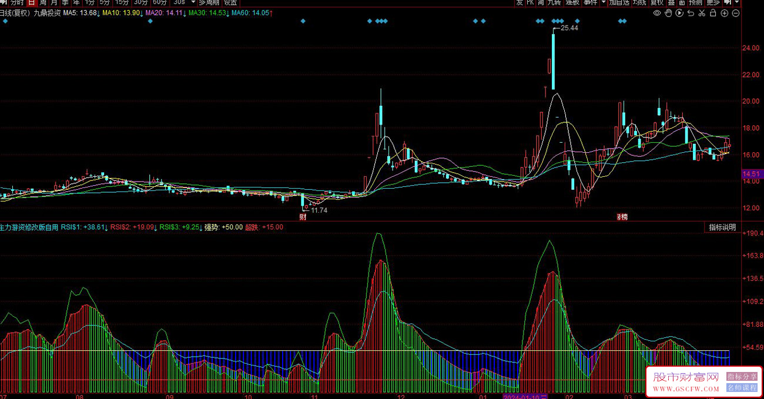Click the 25.44 high price label

(x=569, y=28)
